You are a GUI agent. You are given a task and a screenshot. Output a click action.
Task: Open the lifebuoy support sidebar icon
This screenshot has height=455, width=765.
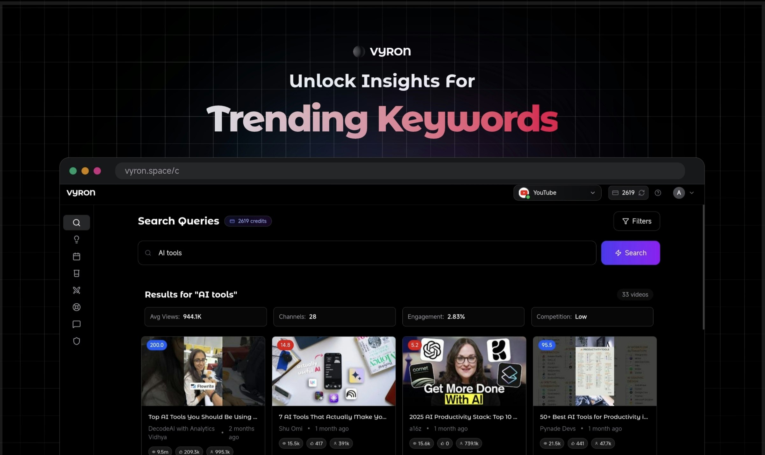coord(76,307)
